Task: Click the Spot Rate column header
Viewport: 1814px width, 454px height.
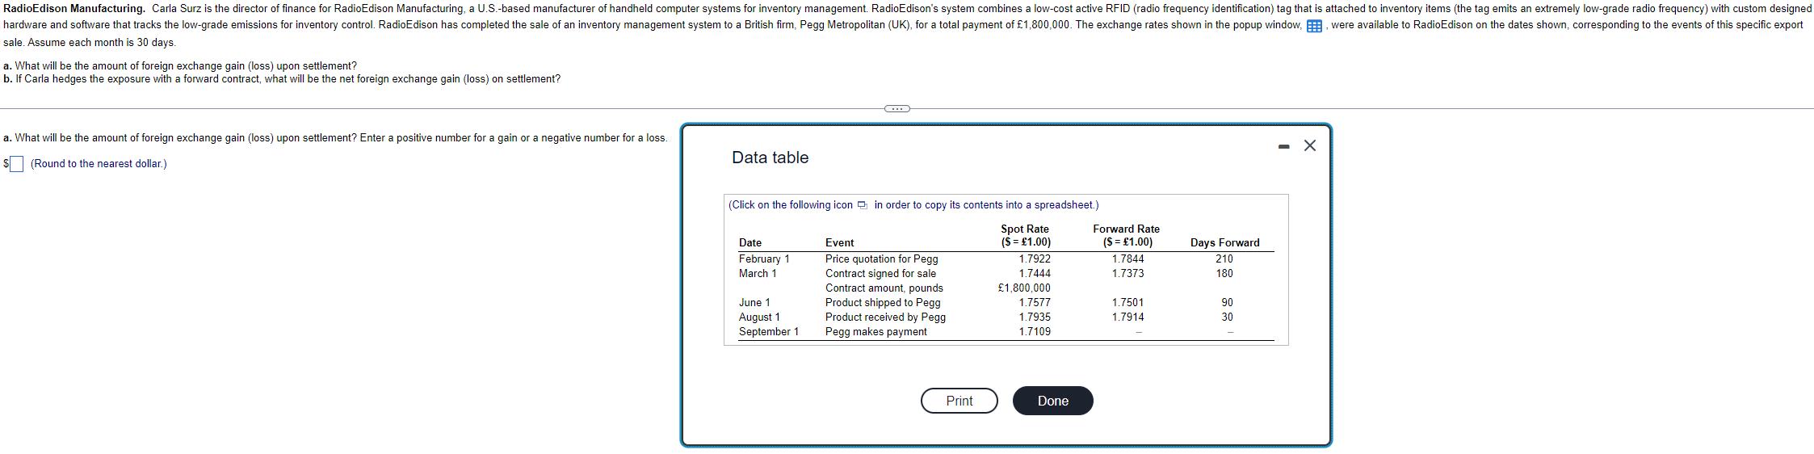Action: tap(1025, 236)
